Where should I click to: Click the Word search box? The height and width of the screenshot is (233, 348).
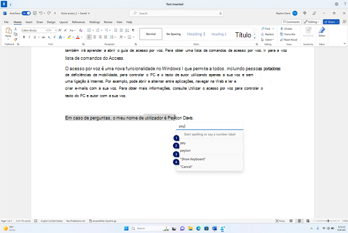(x=176, y=13)
